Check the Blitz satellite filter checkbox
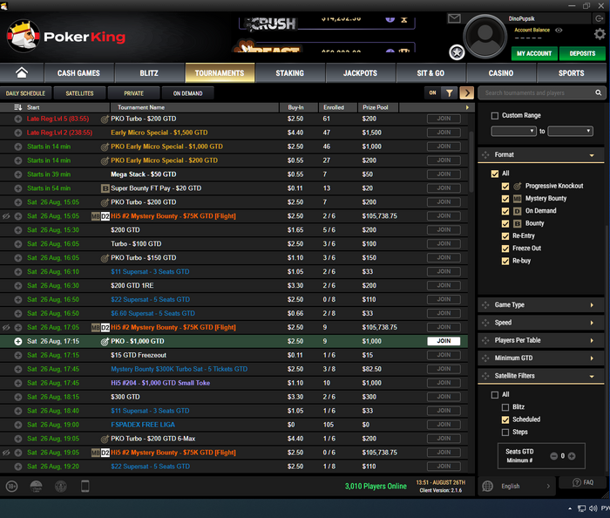The image size is (610, 518). point(505,407)
